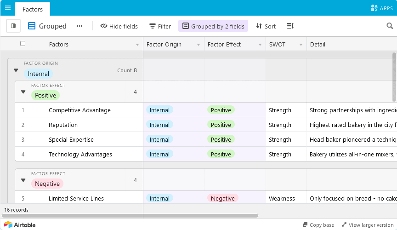Click the Copy base link
Viewport: 397px width, 230px height.
(x=318, y=225)
